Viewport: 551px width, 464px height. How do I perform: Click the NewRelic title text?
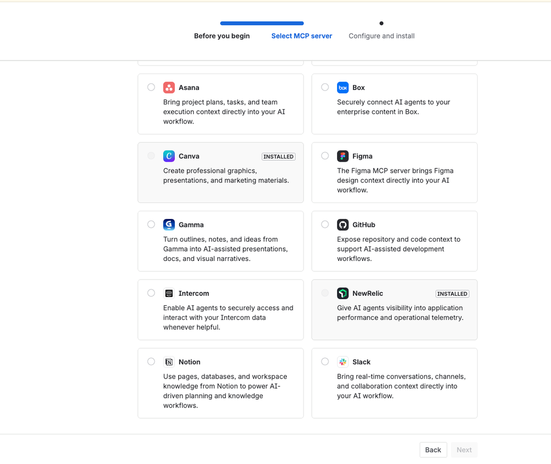367,293
